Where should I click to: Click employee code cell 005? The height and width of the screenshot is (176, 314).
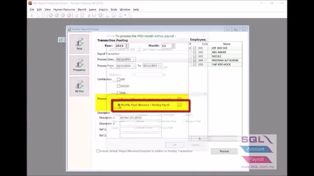click(x=205, y=65)
